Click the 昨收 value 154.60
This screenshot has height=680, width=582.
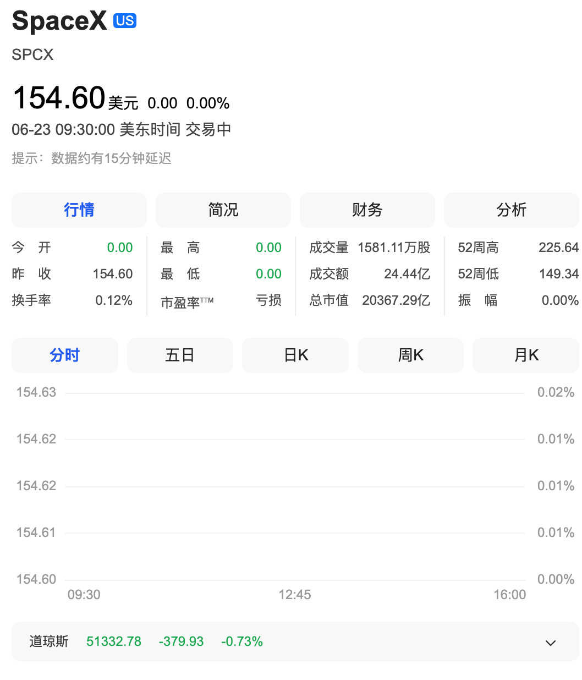[x=113, y=274]
